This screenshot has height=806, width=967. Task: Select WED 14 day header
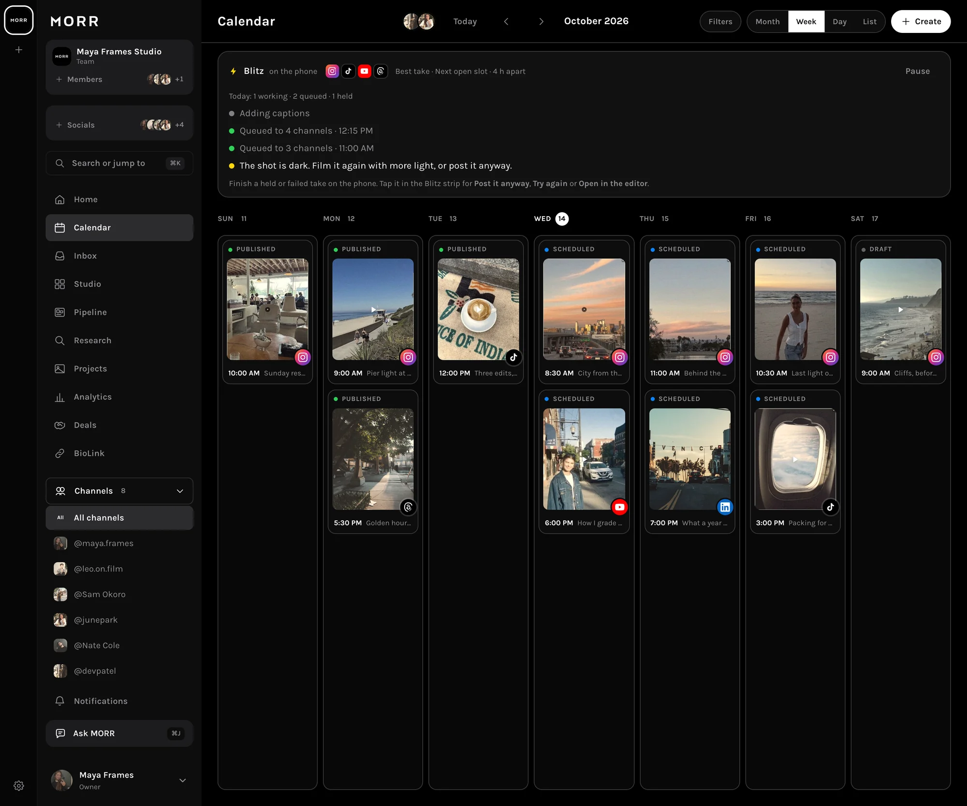point(551,219)
